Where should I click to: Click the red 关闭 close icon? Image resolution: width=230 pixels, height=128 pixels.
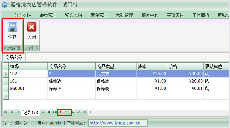tap(32, 27)
